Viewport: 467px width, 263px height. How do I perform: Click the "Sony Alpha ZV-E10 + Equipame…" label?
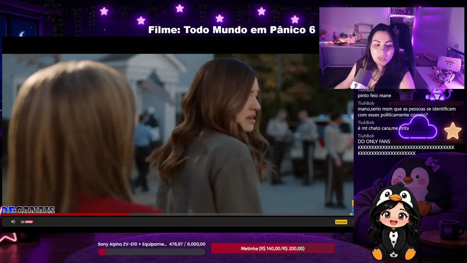(132, 244)
